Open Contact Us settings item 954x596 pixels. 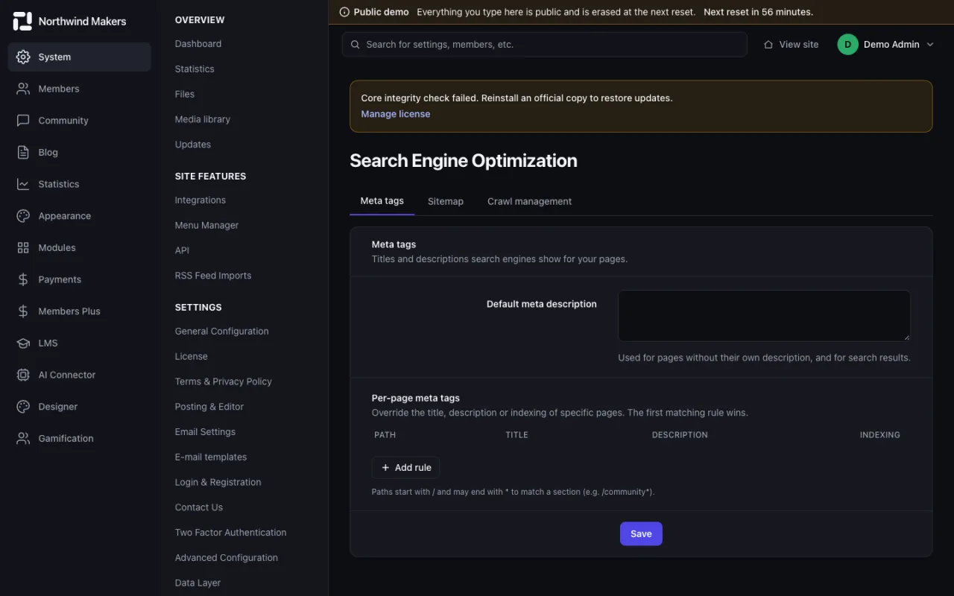coord(199,507)
